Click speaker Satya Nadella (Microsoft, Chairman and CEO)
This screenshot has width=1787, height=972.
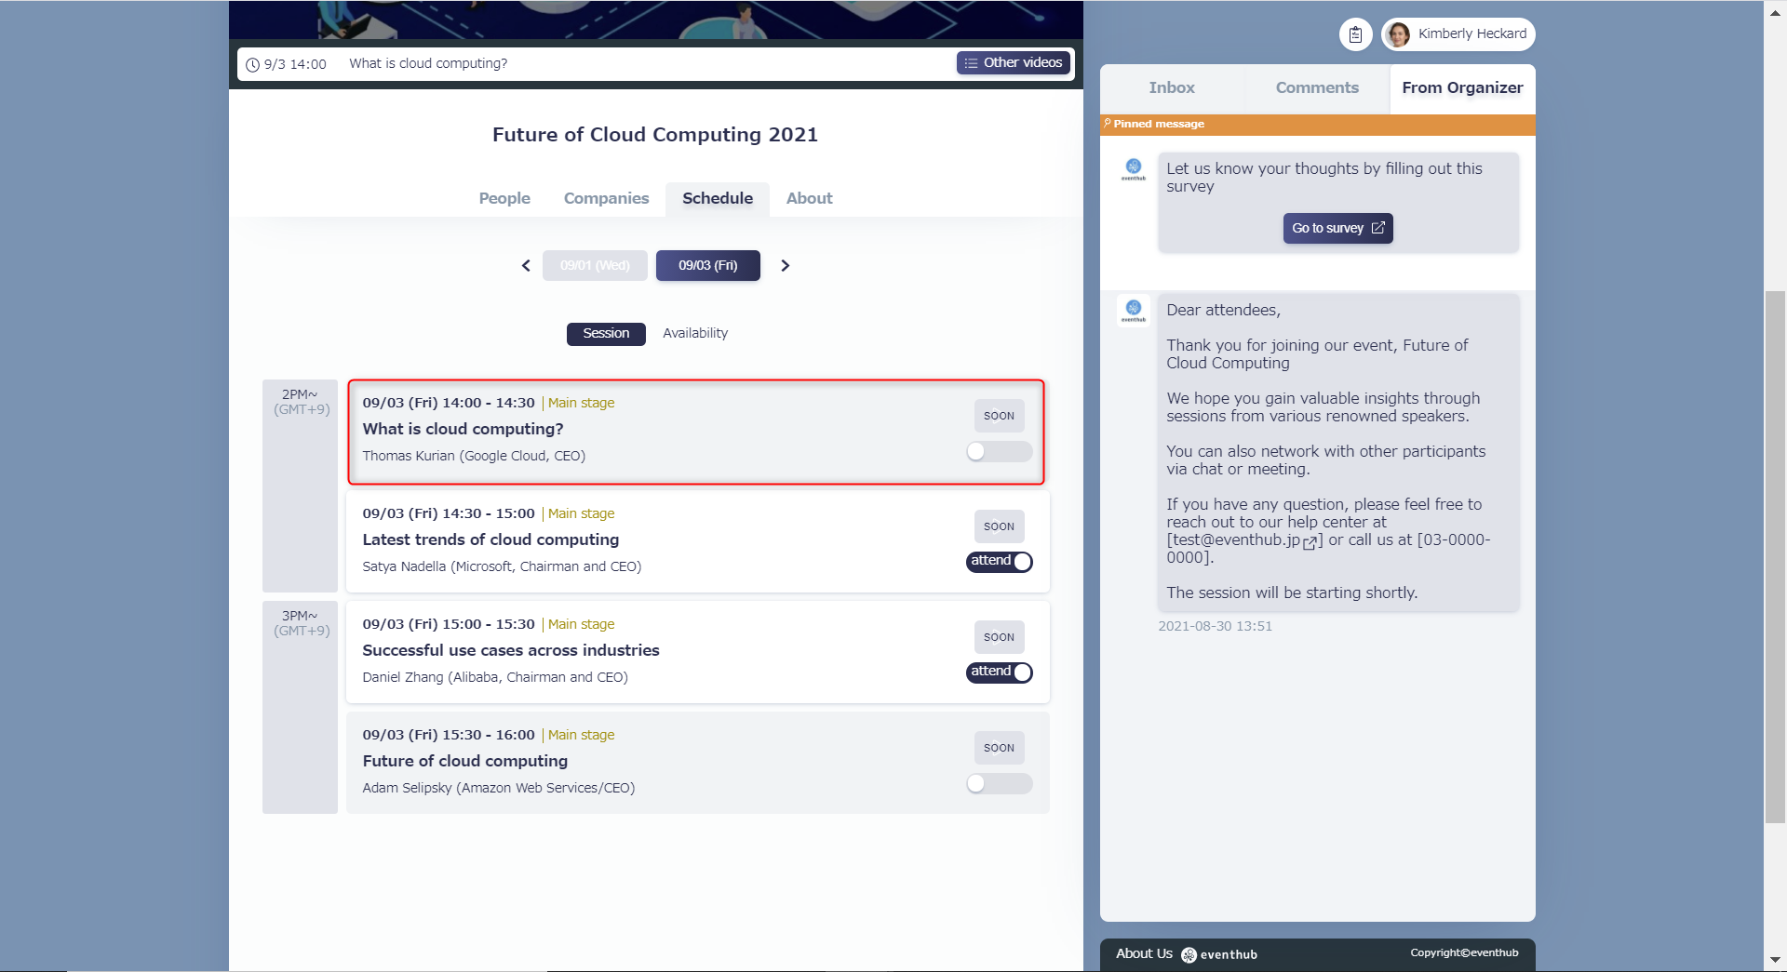[x=502, y=566]
